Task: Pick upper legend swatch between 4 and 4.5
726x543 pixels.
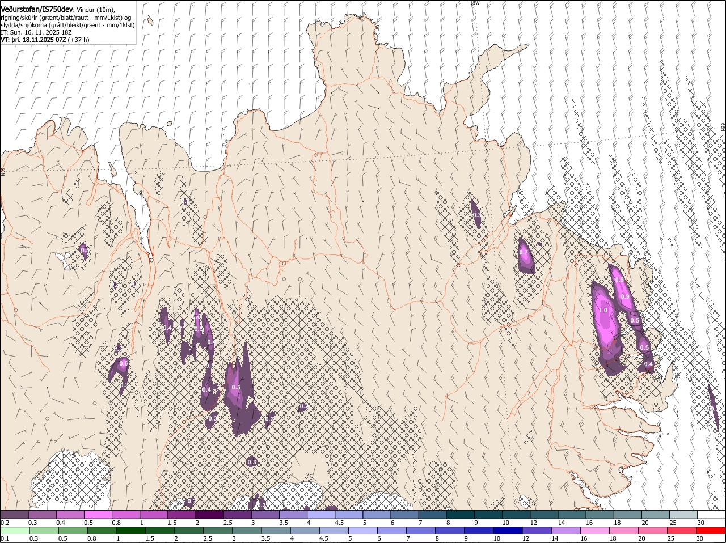Action: coord(320,515)
